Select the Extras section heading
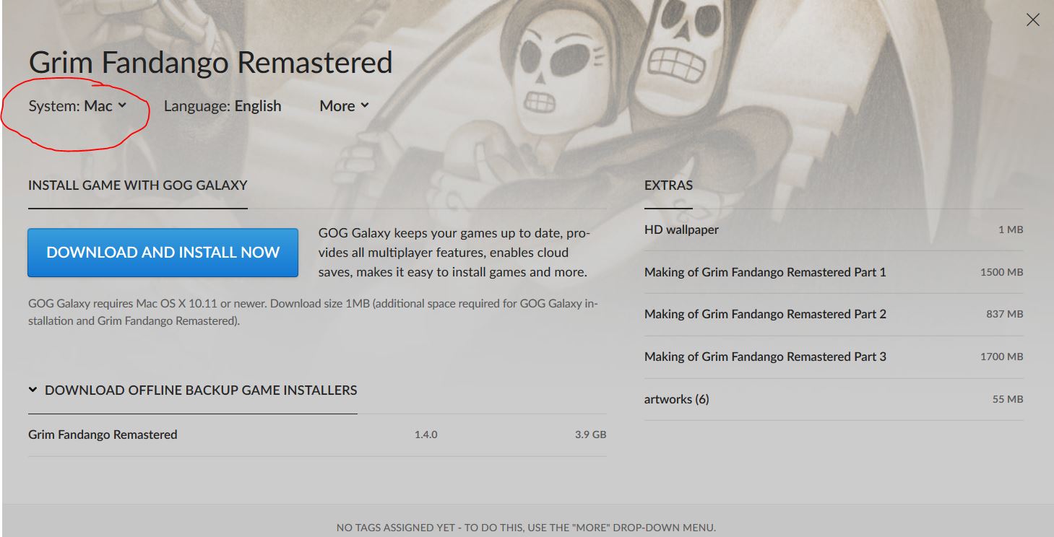This screenshot has width=1054, height=537. [668, 185]
